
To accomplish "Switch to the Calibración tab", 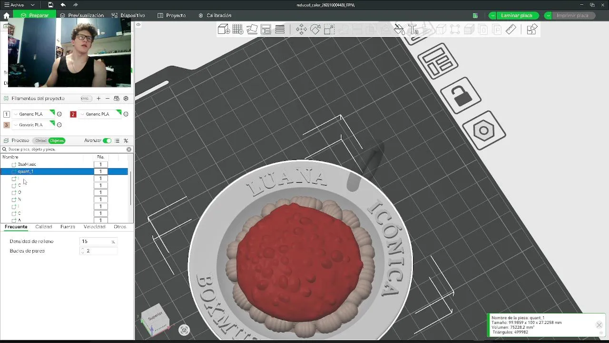I will (x=215, y=15).
